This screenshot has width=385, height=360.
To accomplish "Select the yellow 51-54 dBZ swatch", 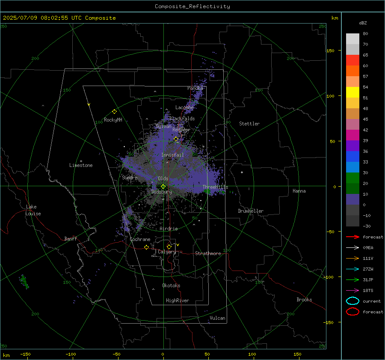I will coord(352,92).
